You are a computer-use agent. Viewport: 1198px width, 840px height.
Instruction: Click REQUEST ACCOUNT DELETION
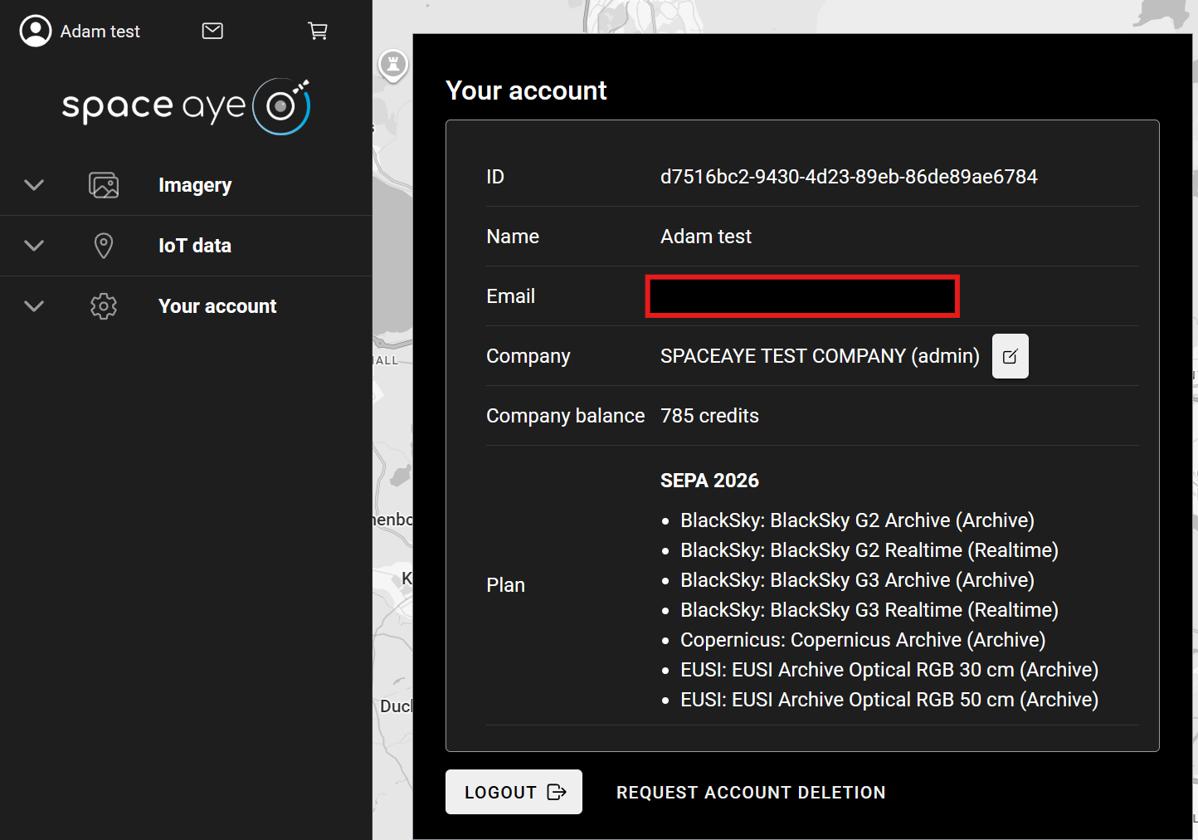tap(751, 793)
